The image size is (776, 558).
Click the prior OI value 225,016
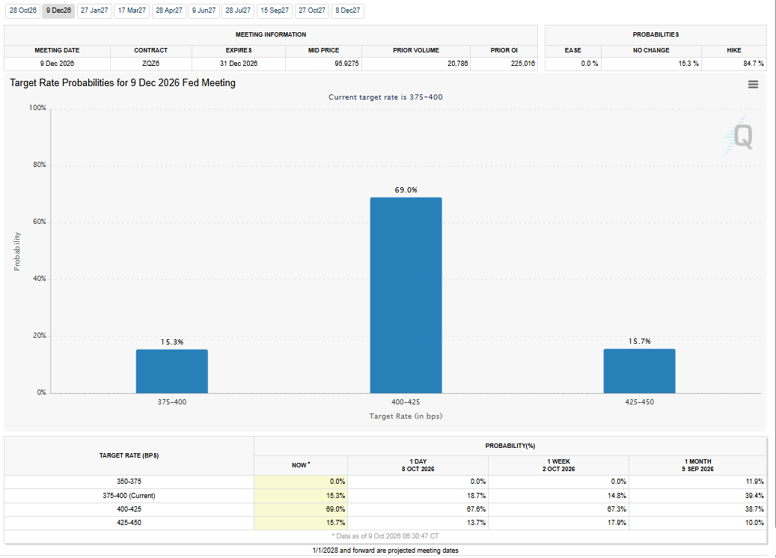(x=523, y=64)
